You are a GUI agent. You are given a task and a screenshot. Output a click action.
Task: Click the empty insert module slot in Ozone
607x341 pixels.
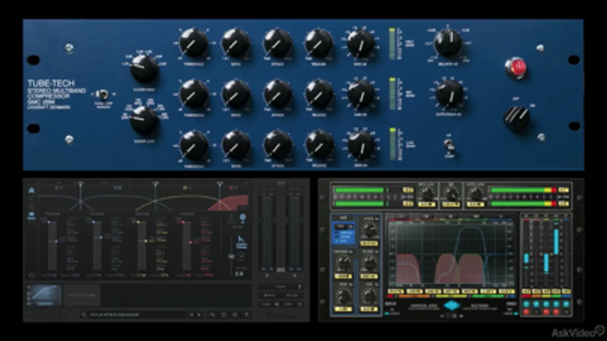coord(82,295)
